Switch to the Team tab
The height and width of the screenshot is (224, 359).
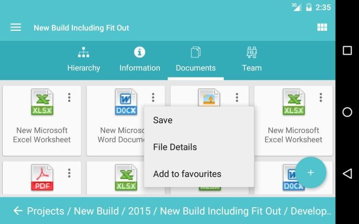tap(251, 60)
